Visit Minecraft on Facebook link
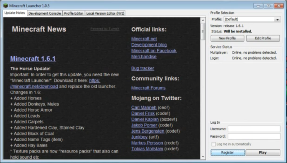The width and height of the screenshot is (287, 163). pos(154,51)
